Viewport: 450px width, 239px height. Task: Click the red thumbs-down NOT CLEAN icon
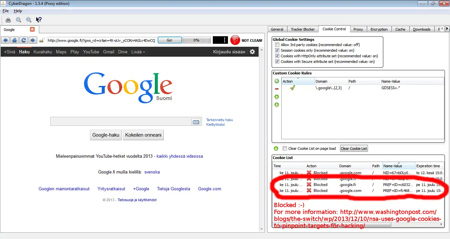pos(235,40)
